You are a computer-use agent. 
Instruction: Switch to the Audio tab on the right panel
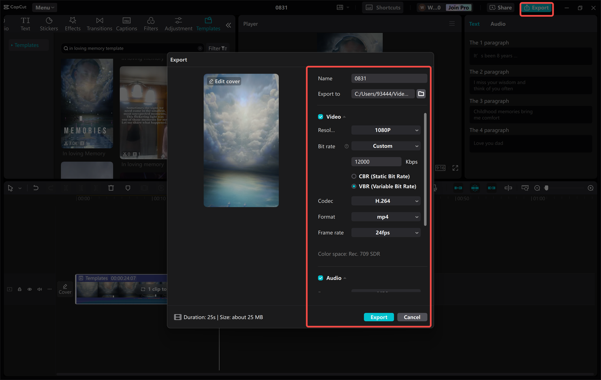click(498, 23)
